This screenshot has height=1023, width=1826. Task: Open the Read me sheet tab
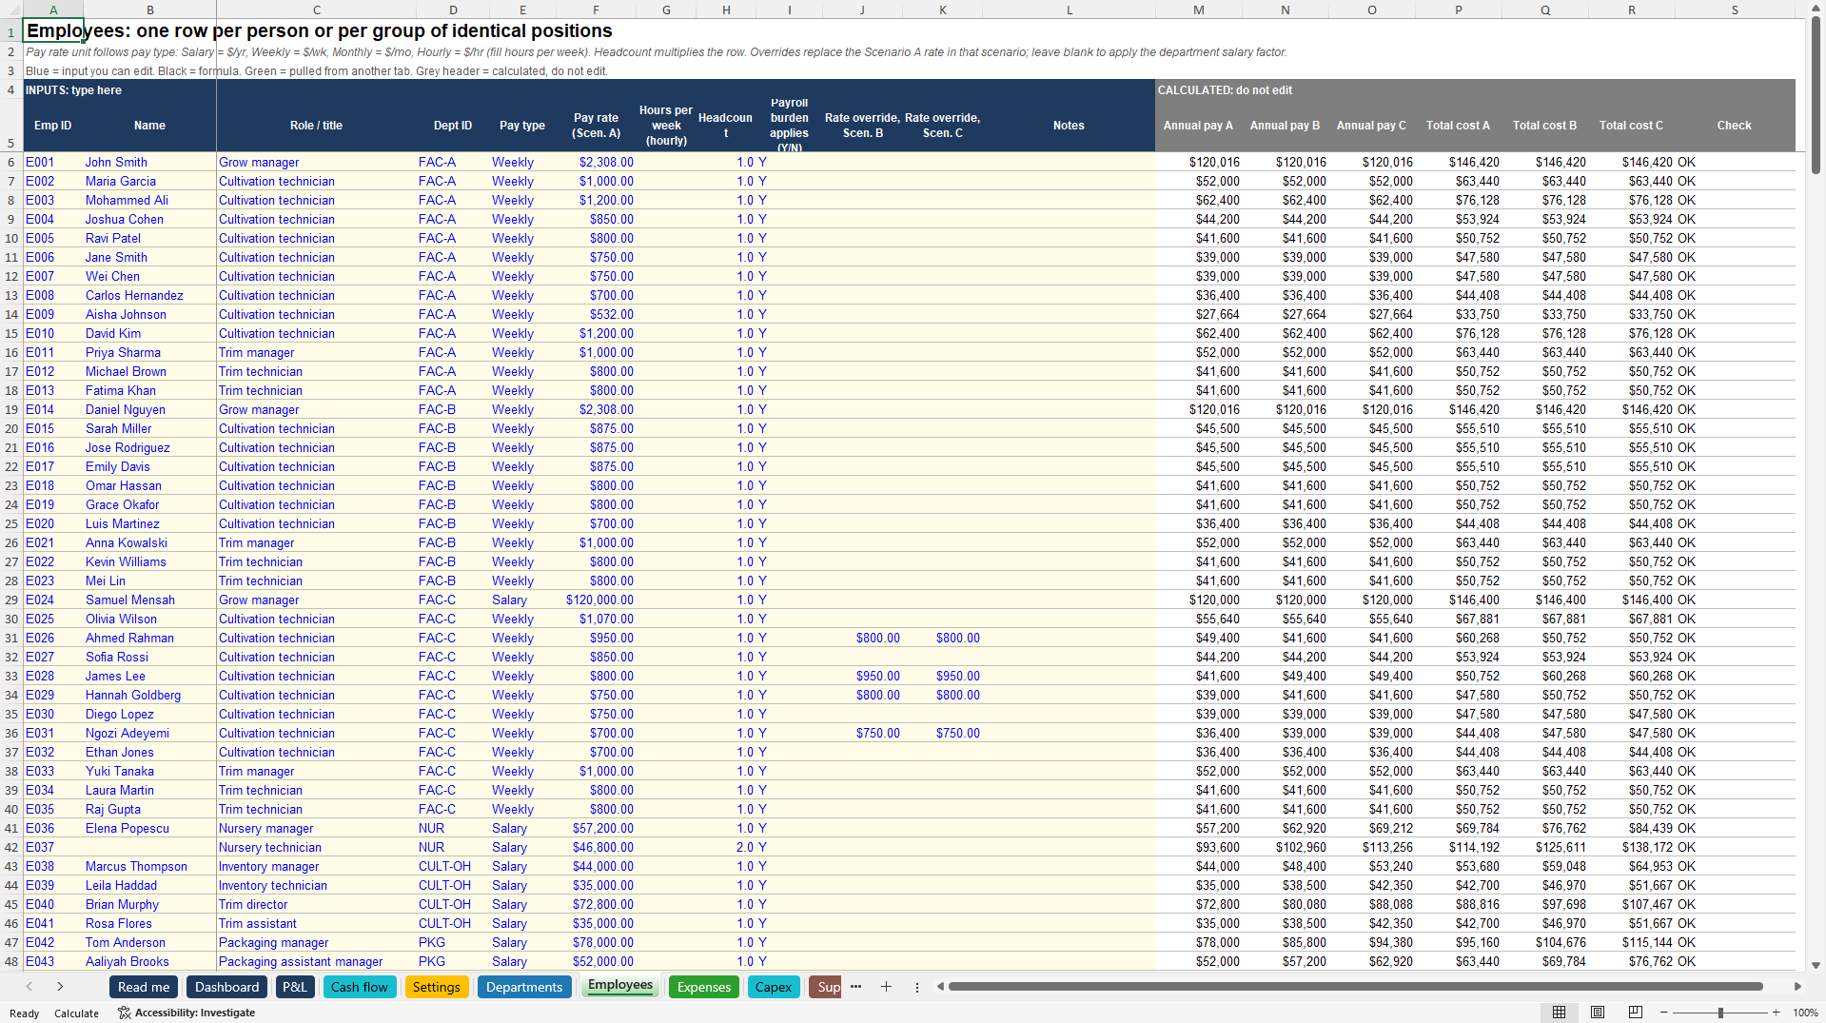[x=144, y=987]
